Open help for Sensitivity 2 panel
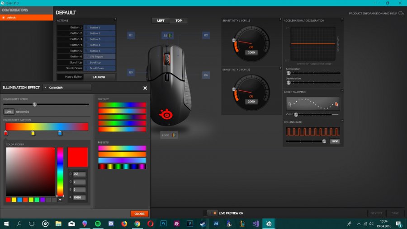 point(280,68)
